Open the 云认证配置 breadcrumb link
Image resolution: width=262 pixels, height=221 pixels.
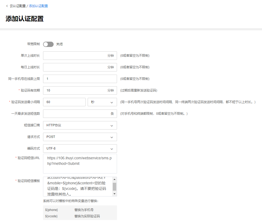pos(18,6)
